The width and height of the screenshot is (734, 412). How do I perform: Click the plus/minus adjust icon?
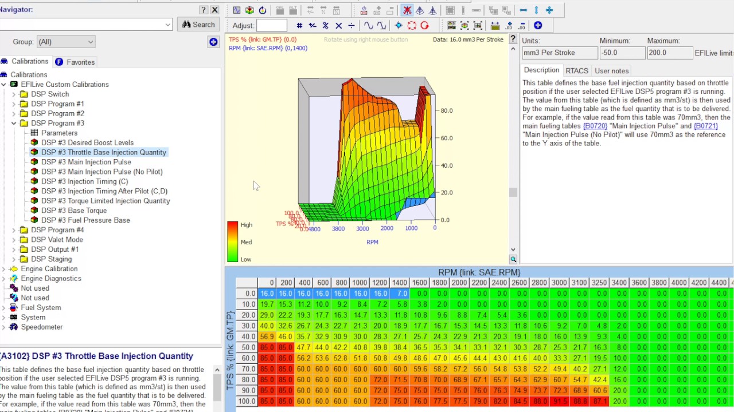[x=313, y=25]
